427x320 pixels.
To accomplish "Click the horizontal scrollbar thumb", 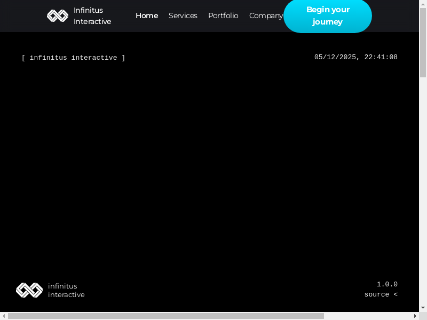I will coord(165,316).
